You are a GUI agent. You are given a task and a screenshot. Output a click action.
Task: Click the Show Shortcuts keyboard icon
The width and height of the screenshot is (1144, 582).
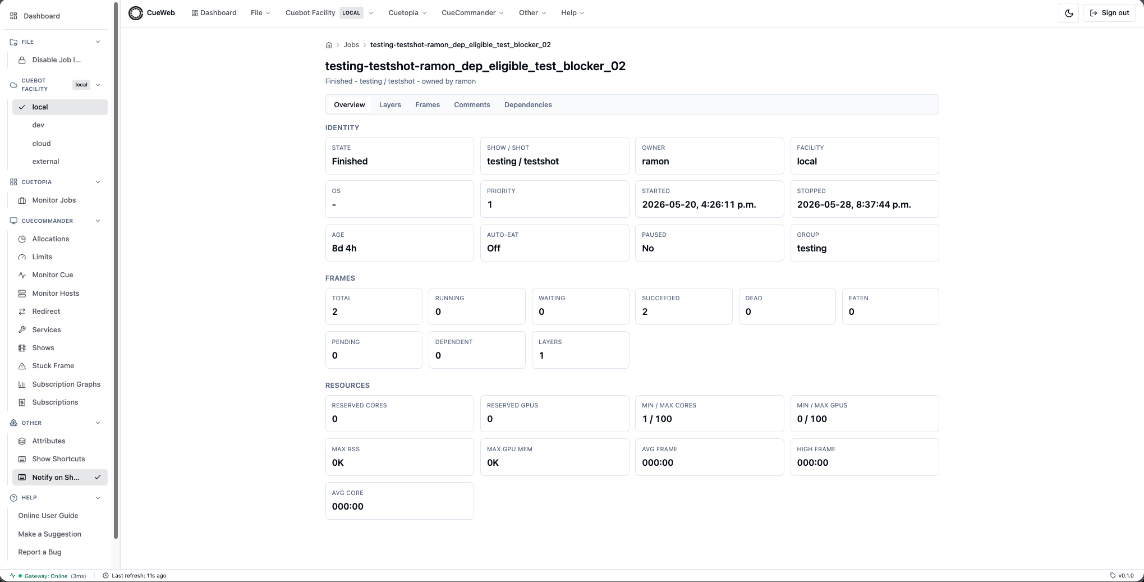(22, 459)
